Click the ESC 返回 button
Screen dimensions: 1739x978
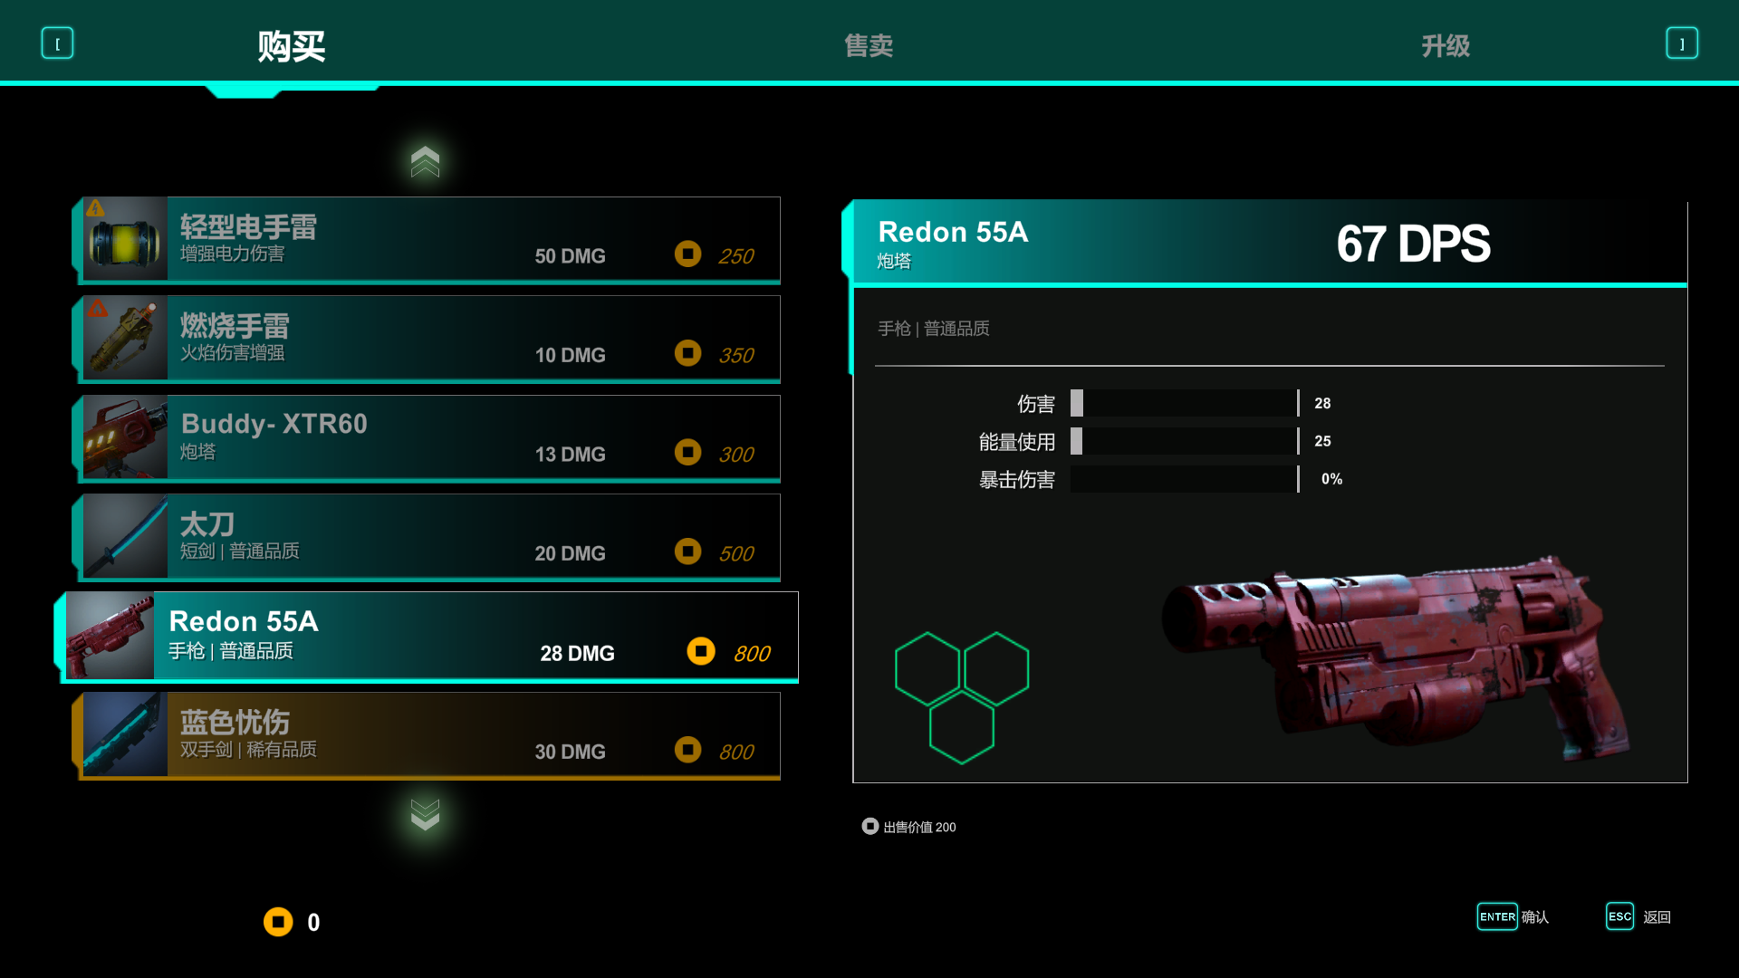[1638, 916]
